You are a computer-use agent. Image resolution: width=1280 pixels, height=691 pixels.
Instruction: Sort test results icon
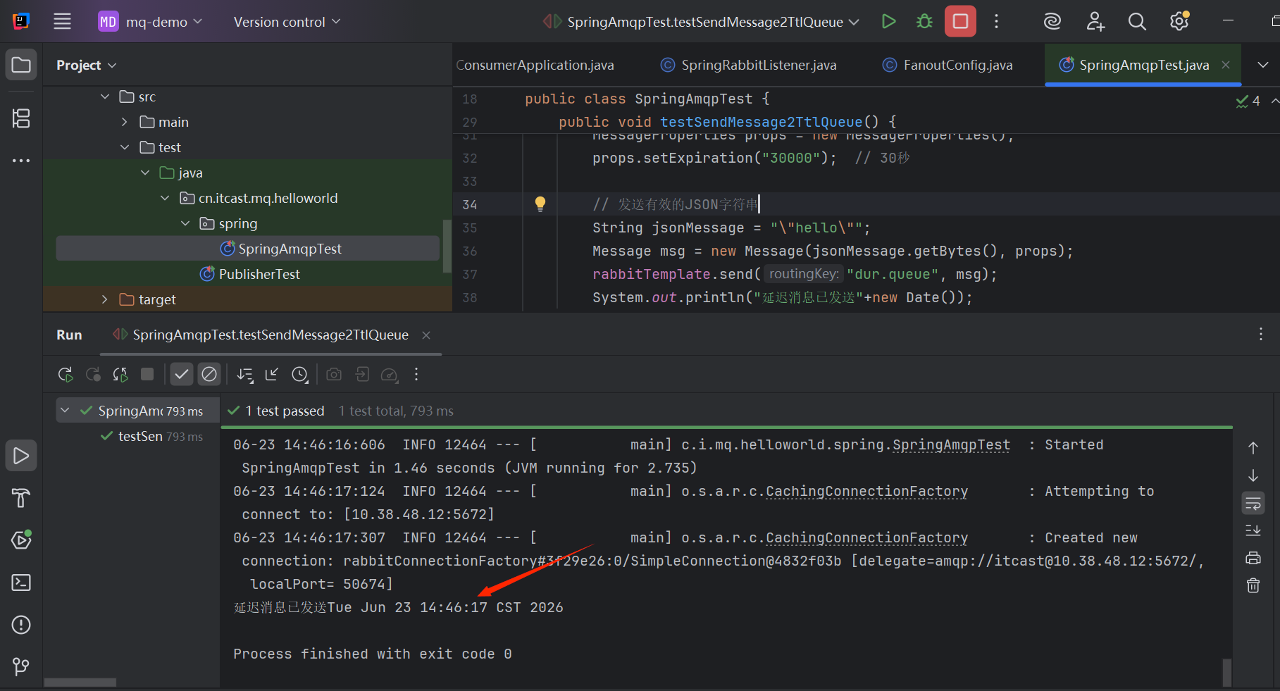(x=244, y=375)
